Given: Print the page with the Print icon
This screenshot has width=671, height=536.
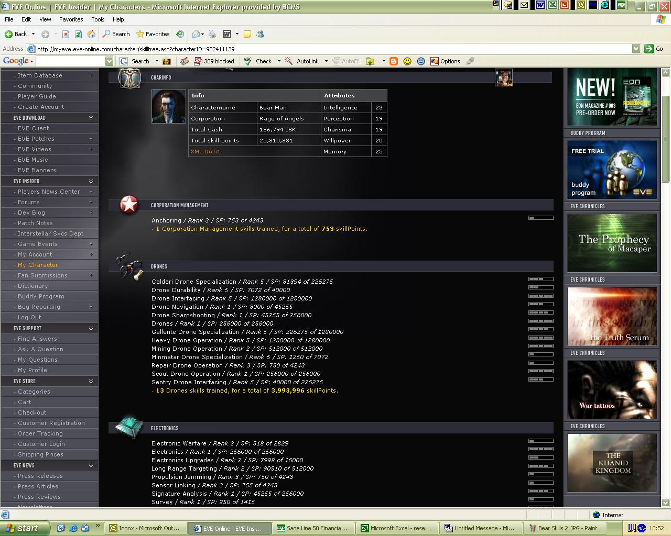Looking at the screenshot, I should (x=212, y=34).
